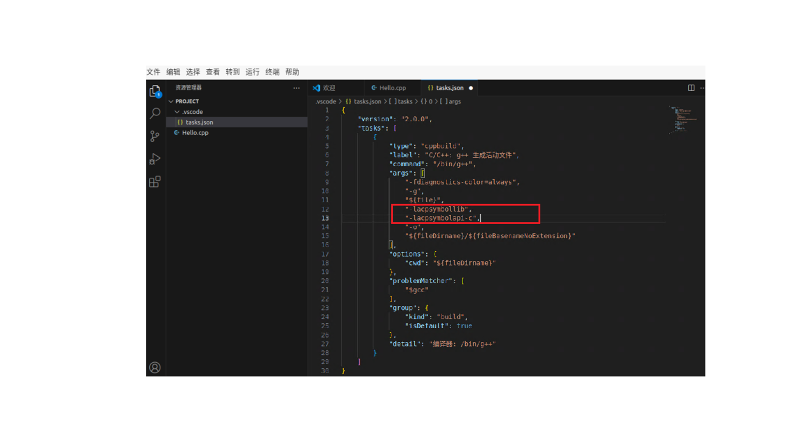This screenshot has height=442, width=787.
Task: Click the Accounts icon in activity bar
Action: tap(155, 368)
